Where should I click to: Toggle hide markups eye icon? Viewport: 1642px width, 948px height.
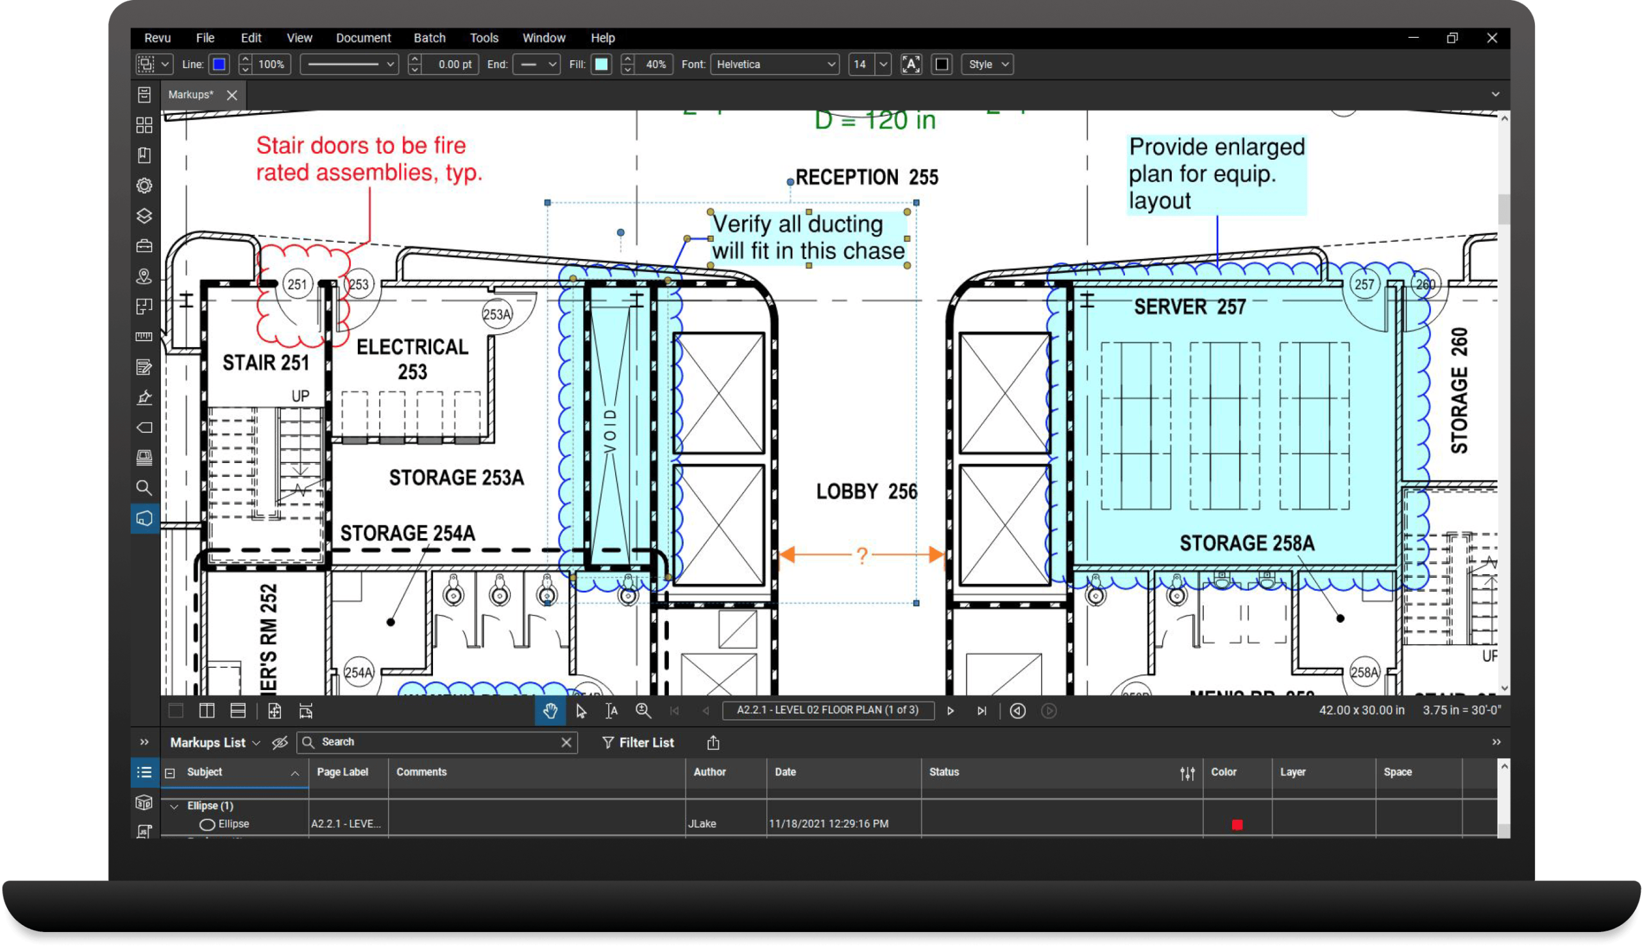pyautogui.click(x=280, y=742)
